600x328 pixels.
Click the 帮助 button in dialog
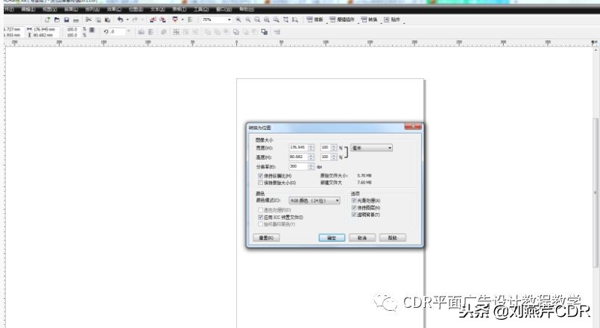(393, 238)
